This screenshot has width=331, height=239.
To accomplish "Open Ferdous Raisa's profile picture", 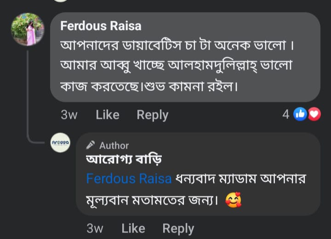I will tap(27, 30).
